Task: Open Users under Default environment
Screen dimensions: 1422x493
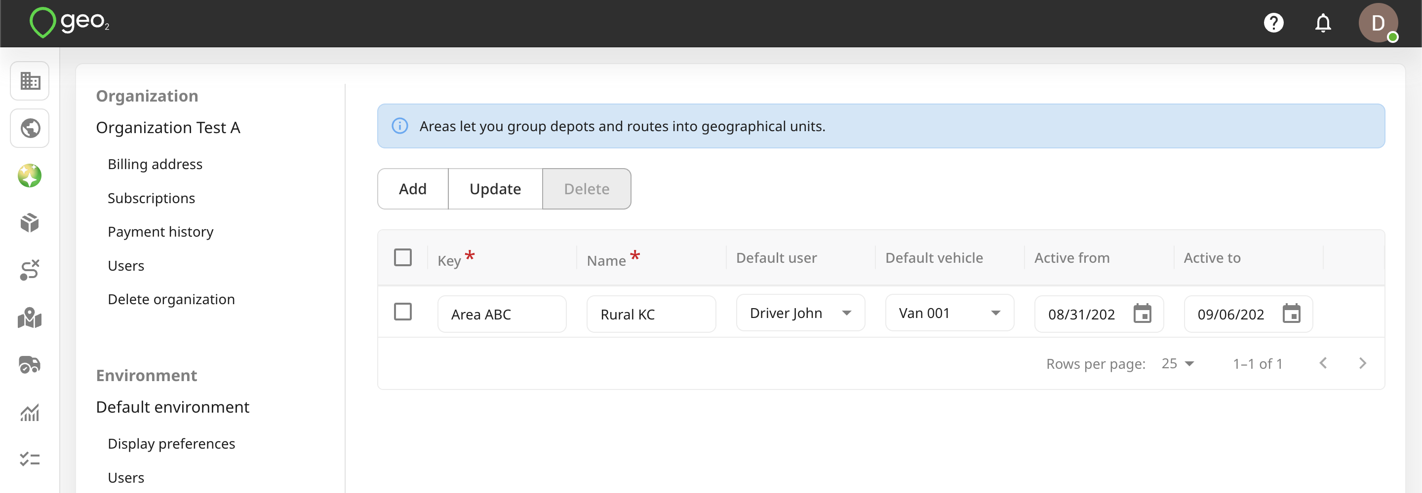Action: pyautogui.click(x=126, y=478)
